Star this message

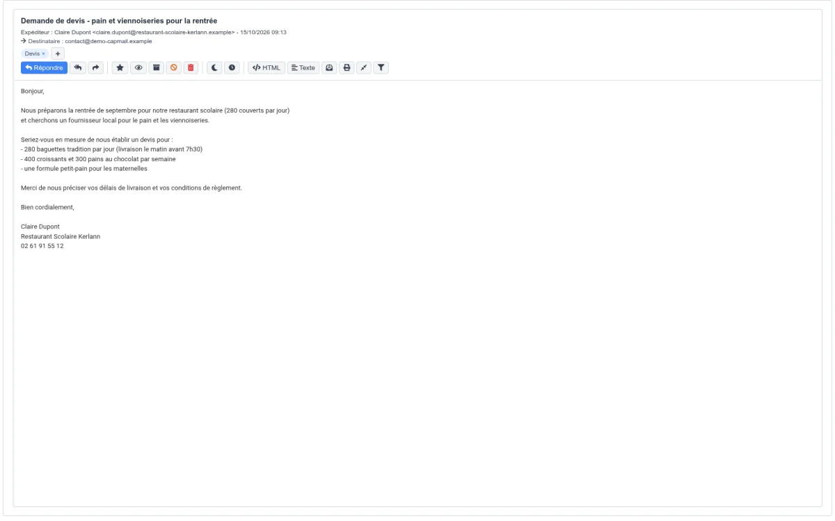point(120,67)
